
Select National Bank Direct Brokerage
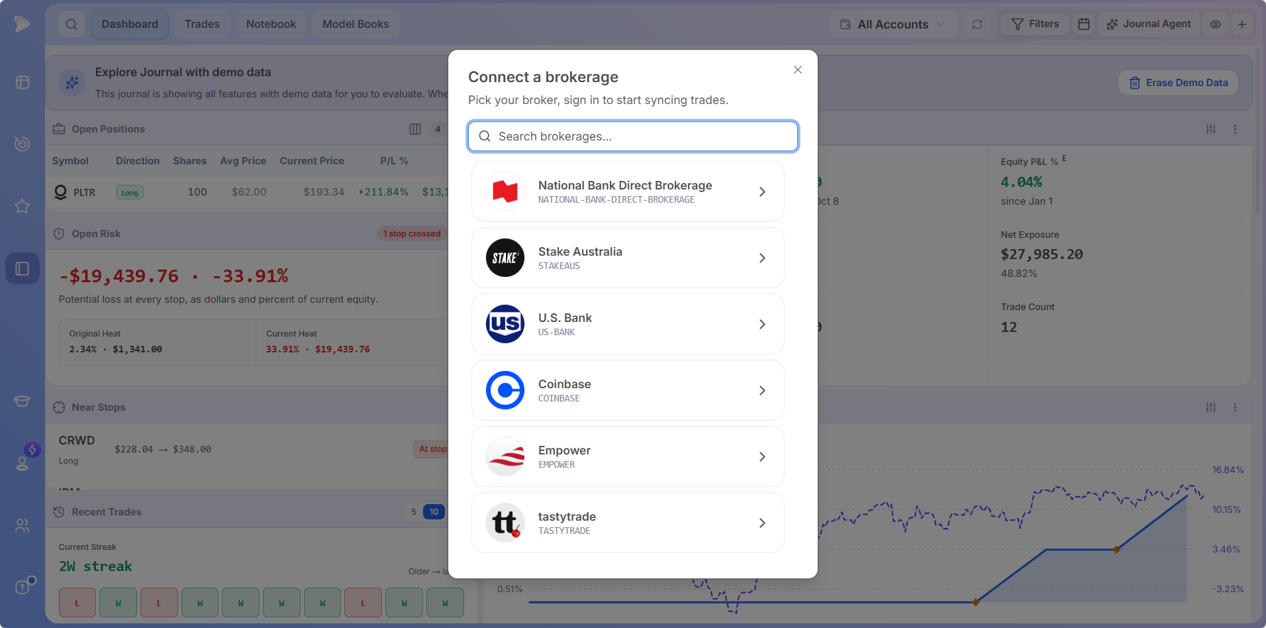628,191
